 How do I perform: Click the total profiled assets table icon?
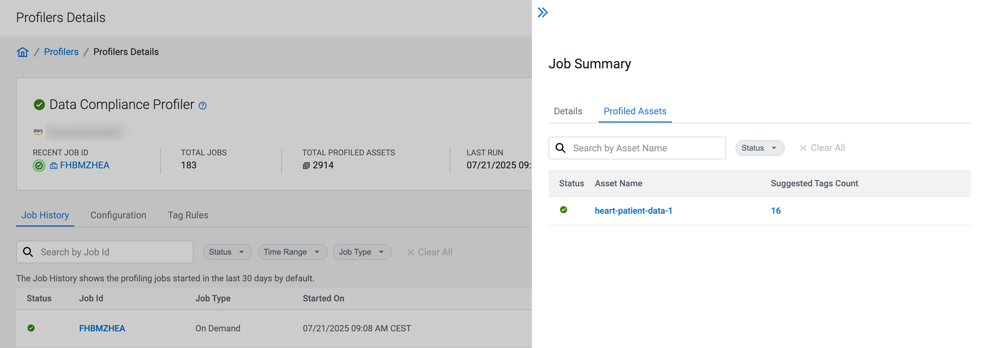pos(306,165)
